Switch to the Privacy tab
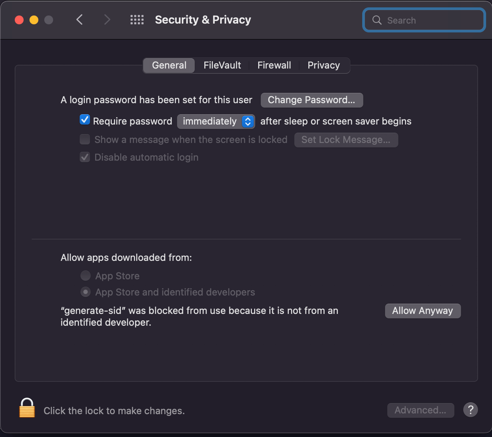Screen dimensions: 492x437 323,65
